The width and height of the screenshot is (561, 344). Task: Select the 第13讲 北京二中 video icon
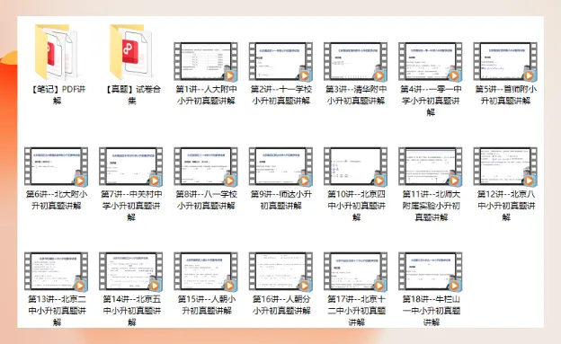pos(56,271)
